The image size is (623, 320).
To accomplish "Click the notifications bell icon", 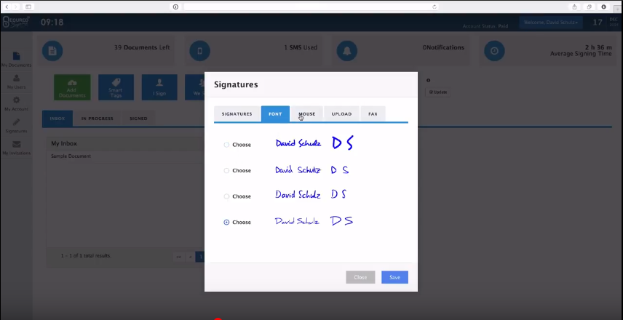I will coord(347,51).
